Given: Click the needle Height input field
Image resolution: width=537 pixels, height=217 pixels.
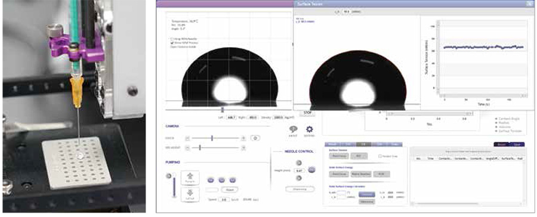Looking at the screenshot, I should [299, 170].
